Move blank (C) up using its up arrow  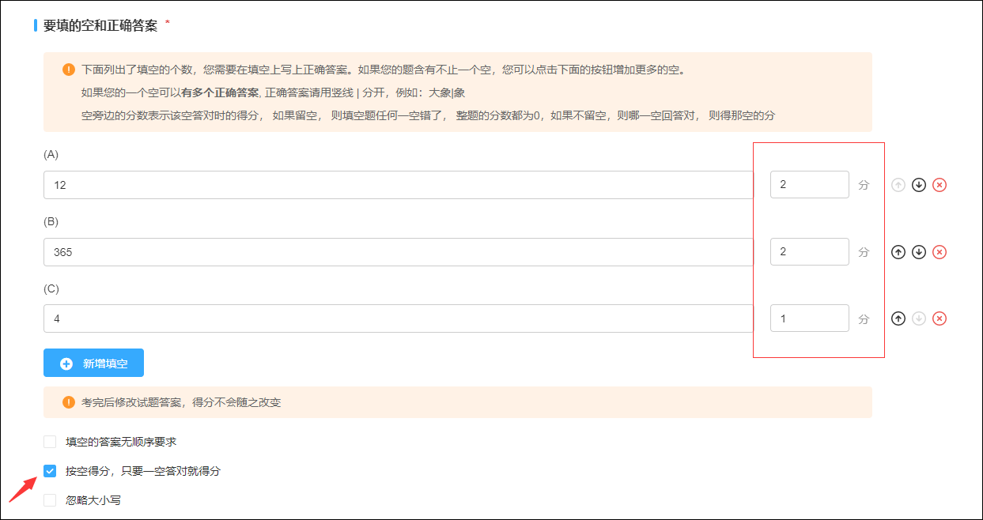[898, 318]
